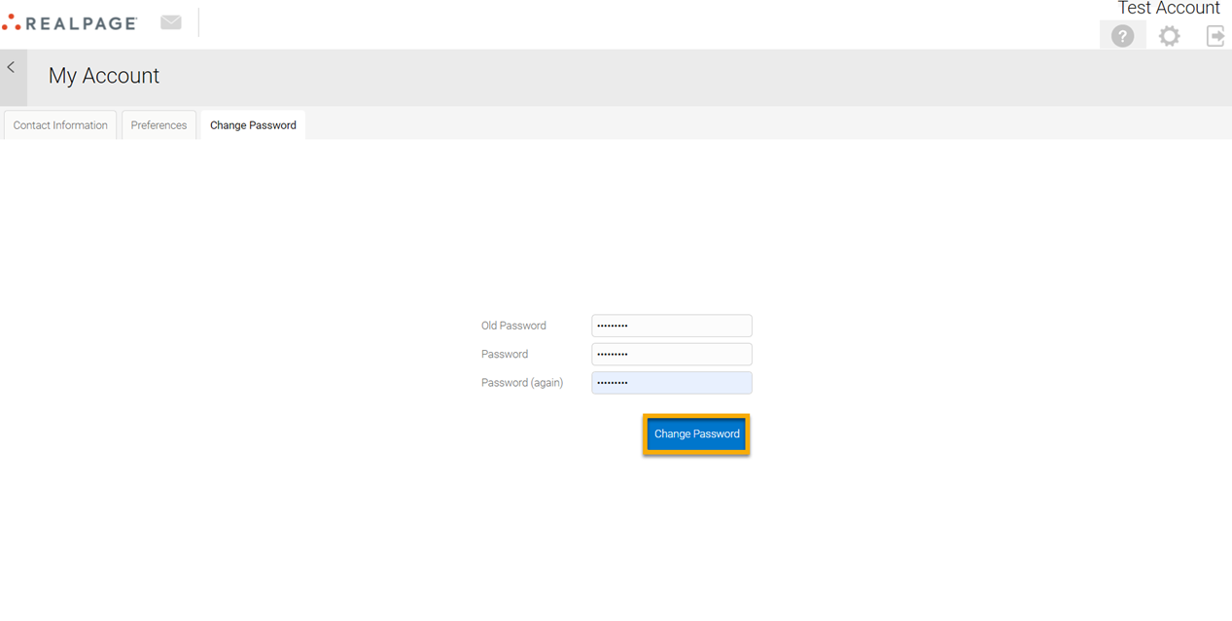The height and width of the screenshot is (621, 1232).
Task: Open the settings gear icon
Action: click(x=1169, y=36)
